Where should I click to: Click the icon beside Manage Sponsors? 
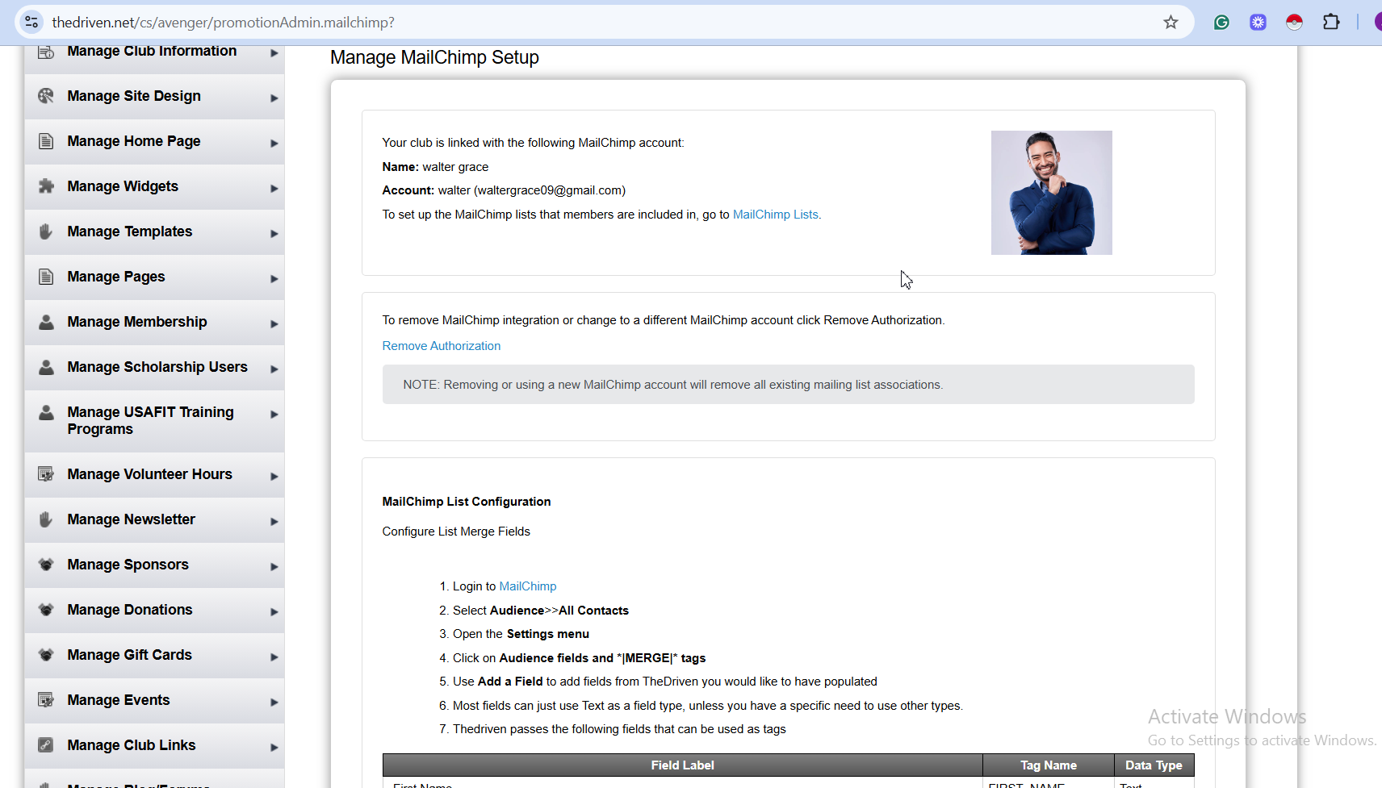46,565
